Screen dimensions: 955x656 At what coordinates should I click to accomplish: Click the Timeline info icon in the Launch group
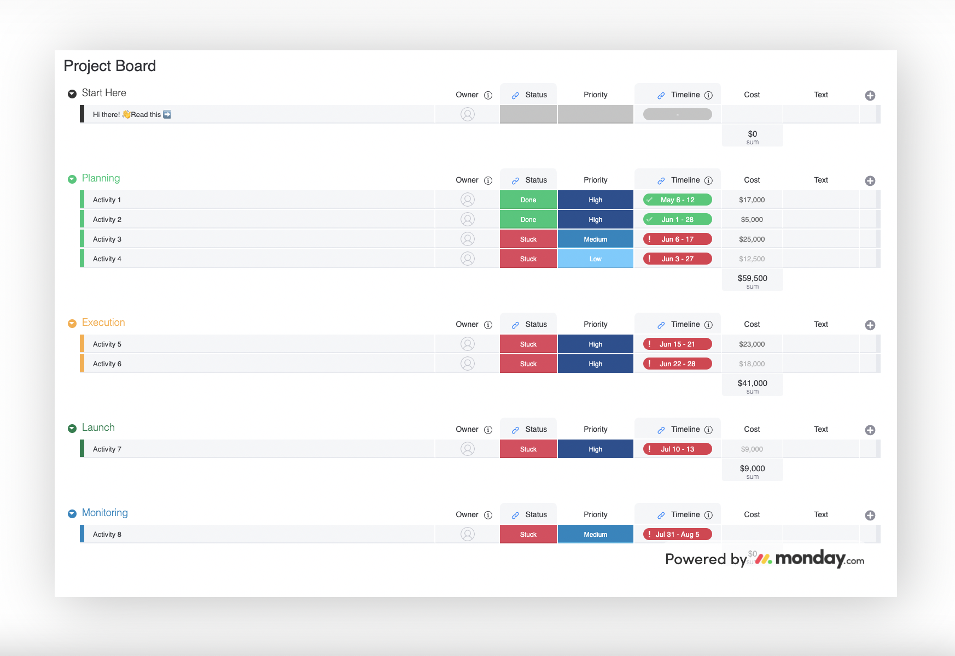coord(709,431)
